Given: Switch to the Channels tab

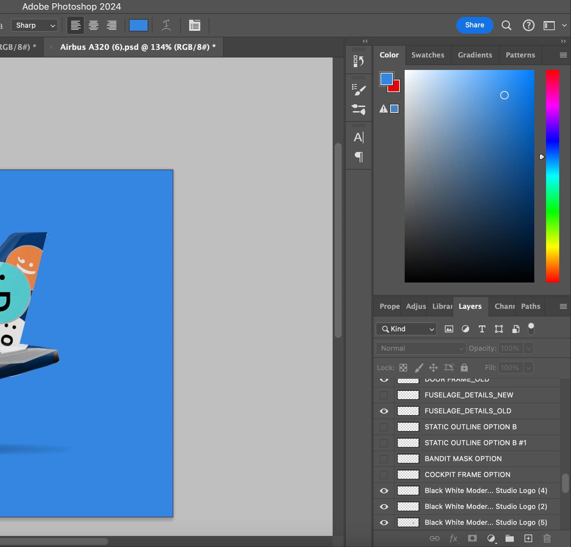Looking at the screenshot, I should 504,306.
